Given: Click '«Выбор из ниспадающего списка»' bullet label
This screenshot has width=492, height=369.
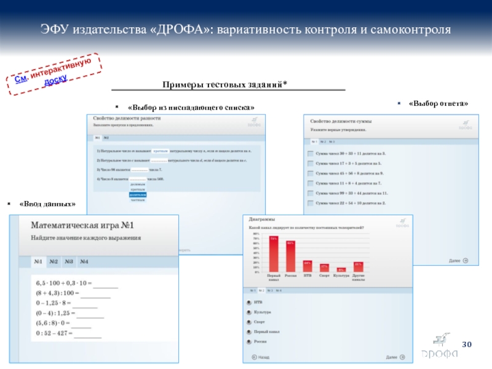Looking at the screenshot, I should tap(191, 108).
